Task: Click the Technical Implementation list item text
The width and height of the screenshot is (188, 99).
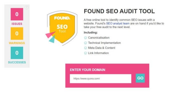Action: tap(105, 43)
